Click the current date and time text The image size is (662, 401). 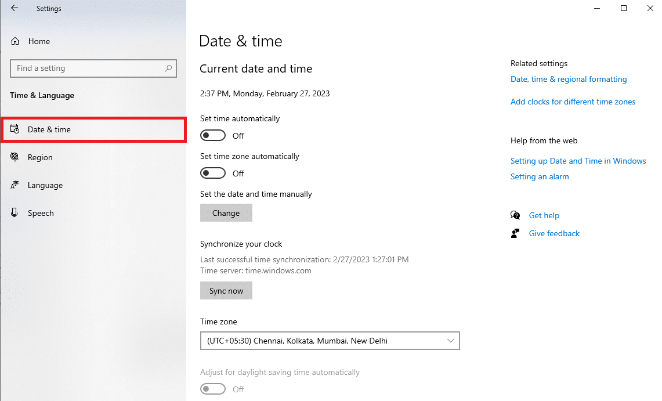(x=265, y=93)
